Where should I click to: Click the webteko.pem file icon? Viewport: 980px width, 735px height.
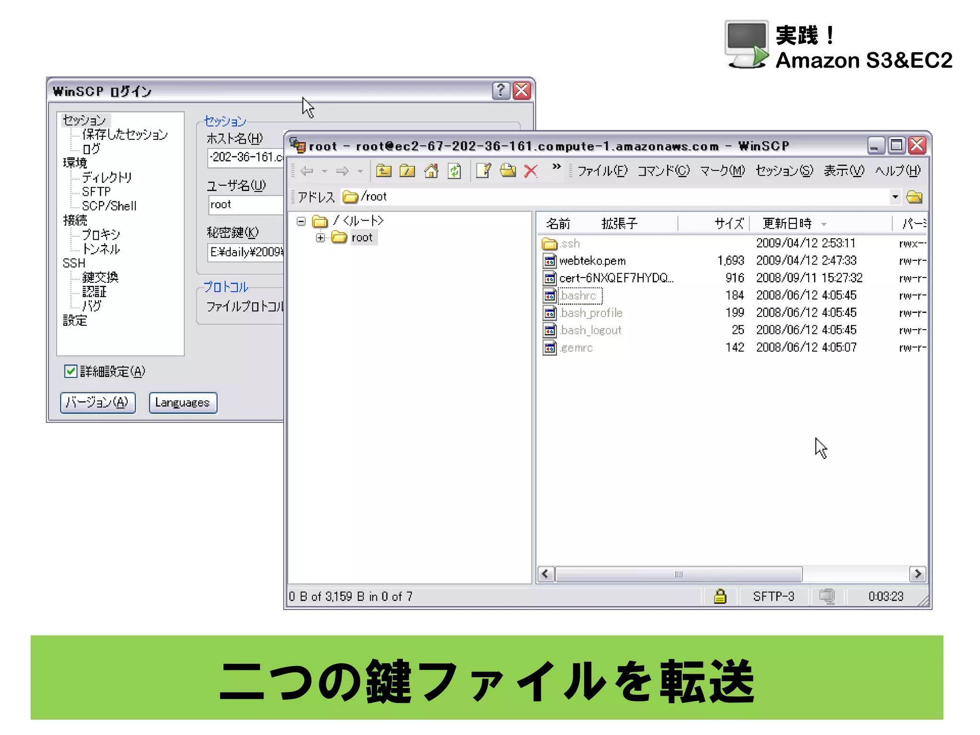click(x=550, y=261)
